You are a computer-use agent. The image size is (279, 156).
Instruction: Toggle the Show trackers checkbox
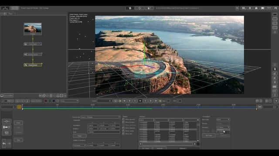click(x=123, y=128)
